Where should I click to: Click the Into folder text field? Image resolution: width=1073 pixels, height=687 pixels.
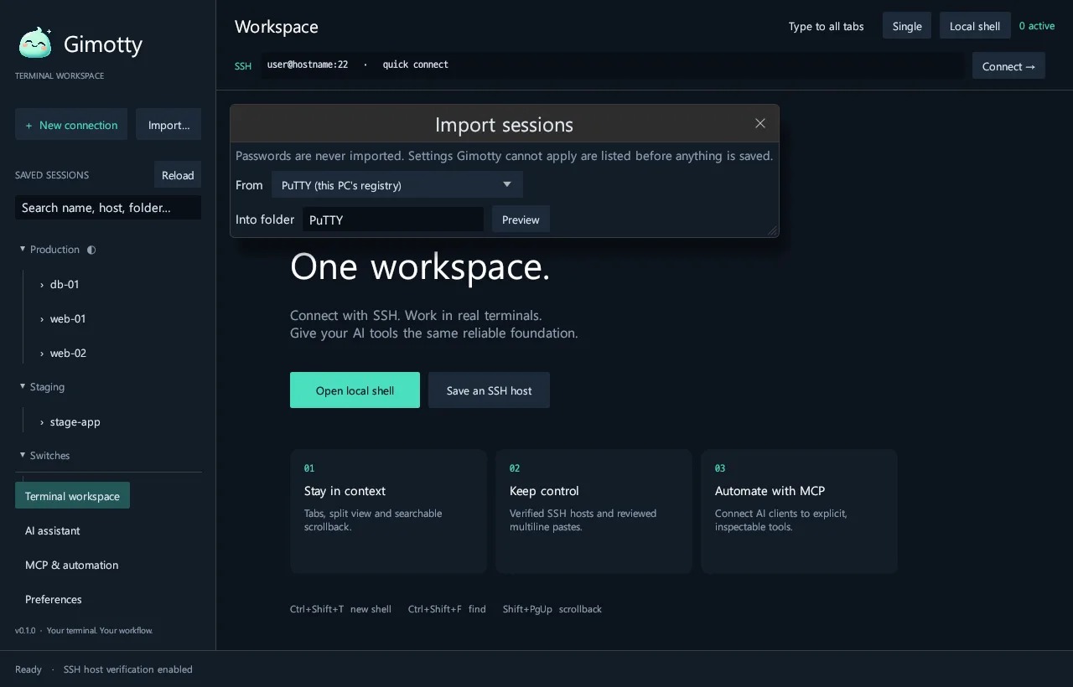(393, 219)
